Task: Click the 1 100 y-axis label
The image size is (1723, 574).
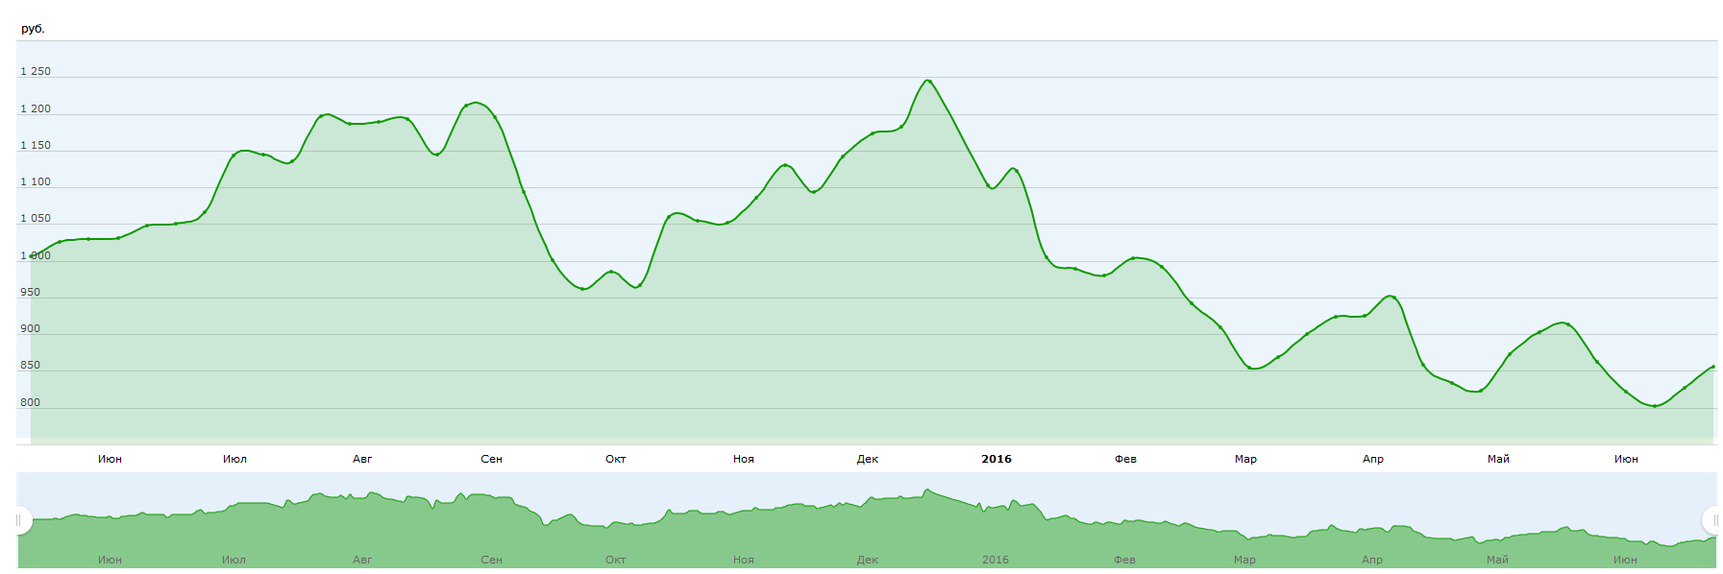Action: click(x=36, y=182)
